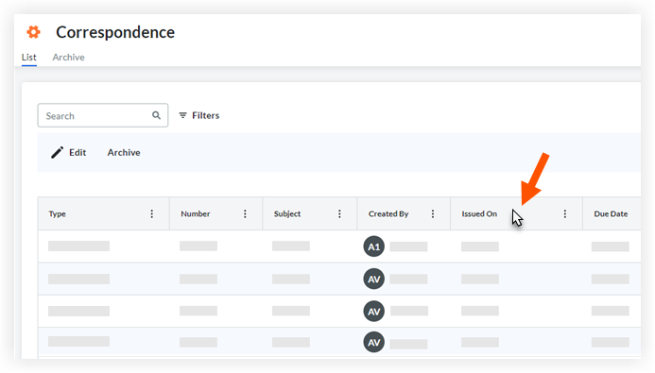The height and width of the screenshot is (373, 655).
Task: Click the A1 user avatar
Action: coord(374,246)
